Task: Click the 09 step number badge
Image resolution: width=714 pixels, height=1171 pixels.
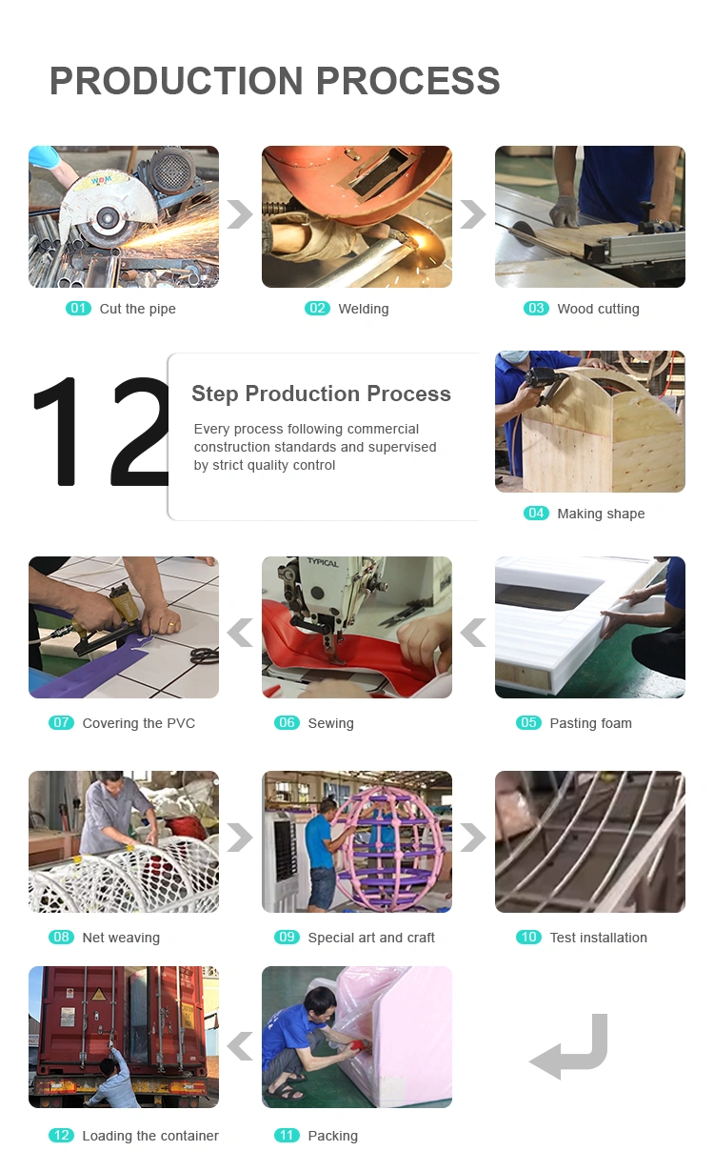Action: pos(287,938)
